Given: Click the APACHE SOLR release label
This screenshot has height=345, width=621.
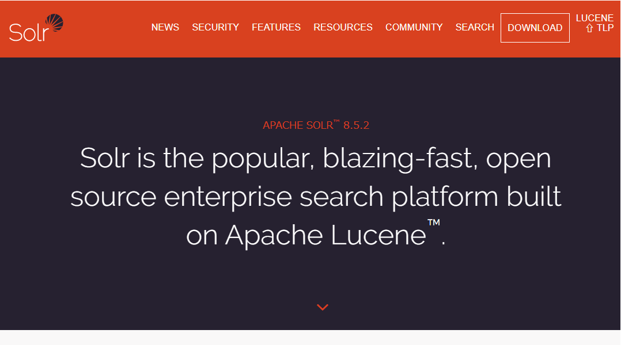Looking at the screenshot, I should coord(301,125).
